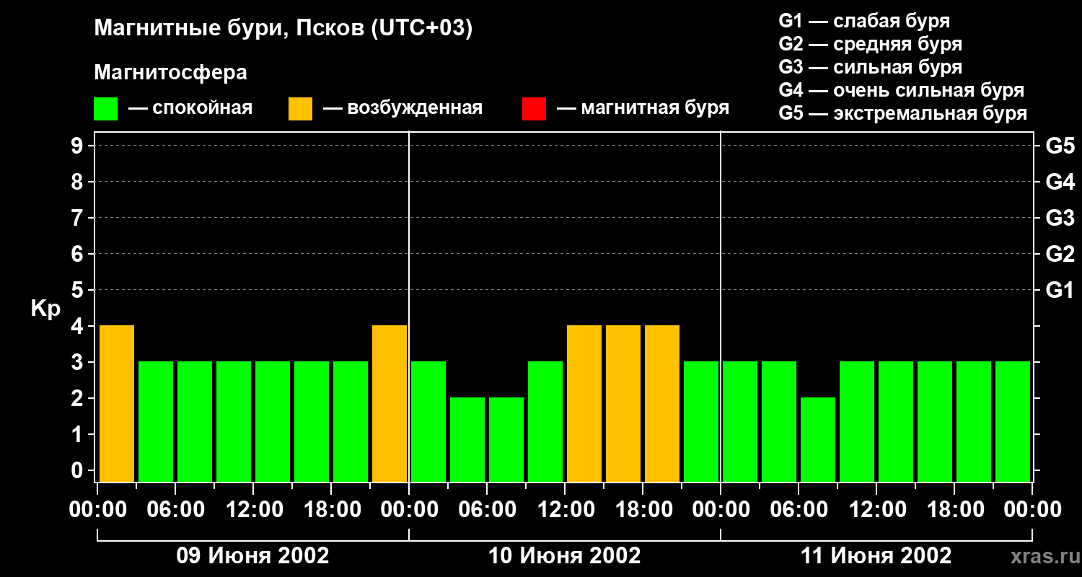Click the orange 'возбужденная' legend swatch
The width and height of the screenshot is (1082, 577).
tap(300, 109)
